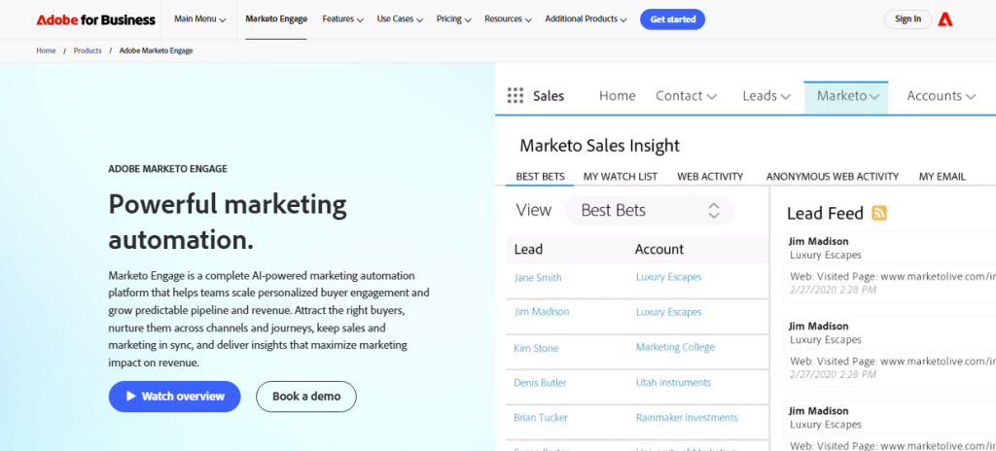Screen dimensions: 996x451
Task: Go to the Products breadcrumb link
Action: pyautogui.click(x=88, y=51)
